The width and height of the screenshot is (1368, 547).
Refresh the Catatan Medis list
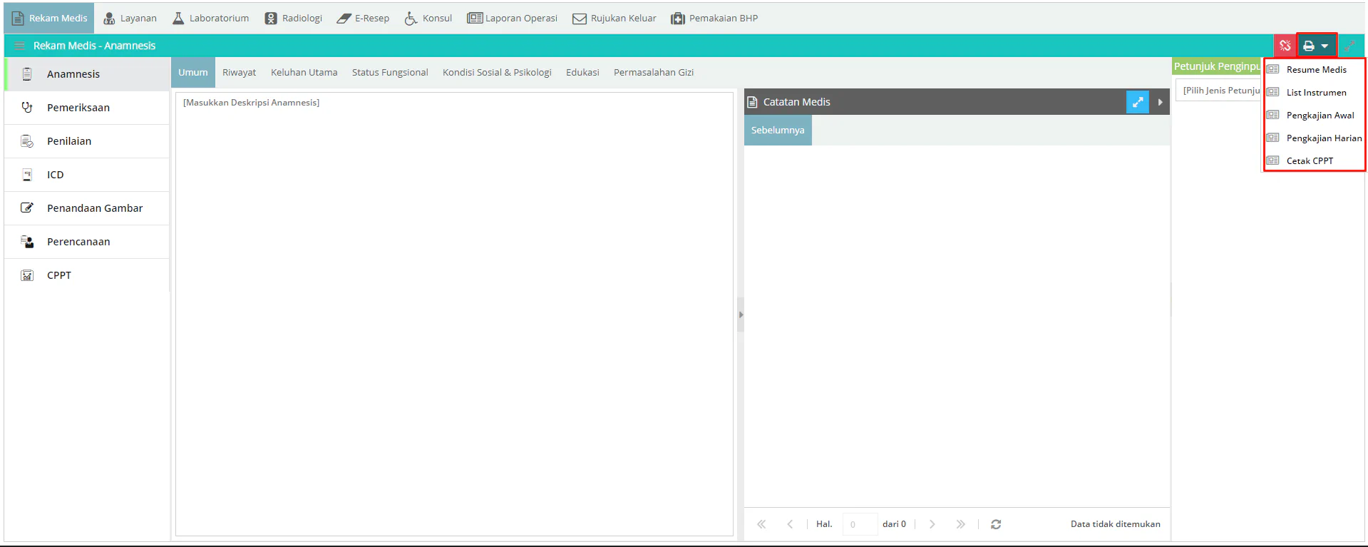(996, 524)
